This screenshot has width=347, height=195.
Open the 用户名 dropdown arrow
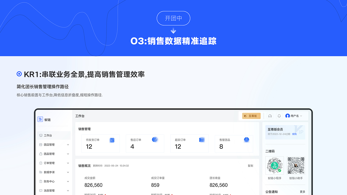[x=301, y=116]
